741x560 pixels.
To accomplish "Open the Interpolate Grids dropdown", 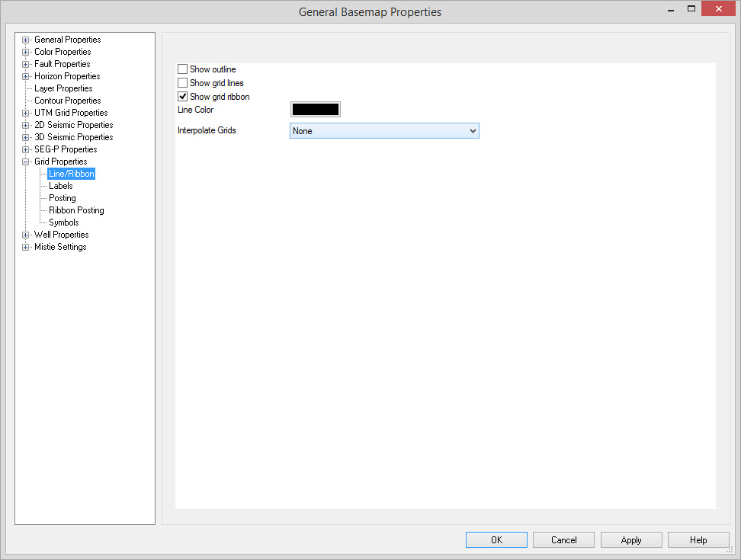I will point(384,131).
